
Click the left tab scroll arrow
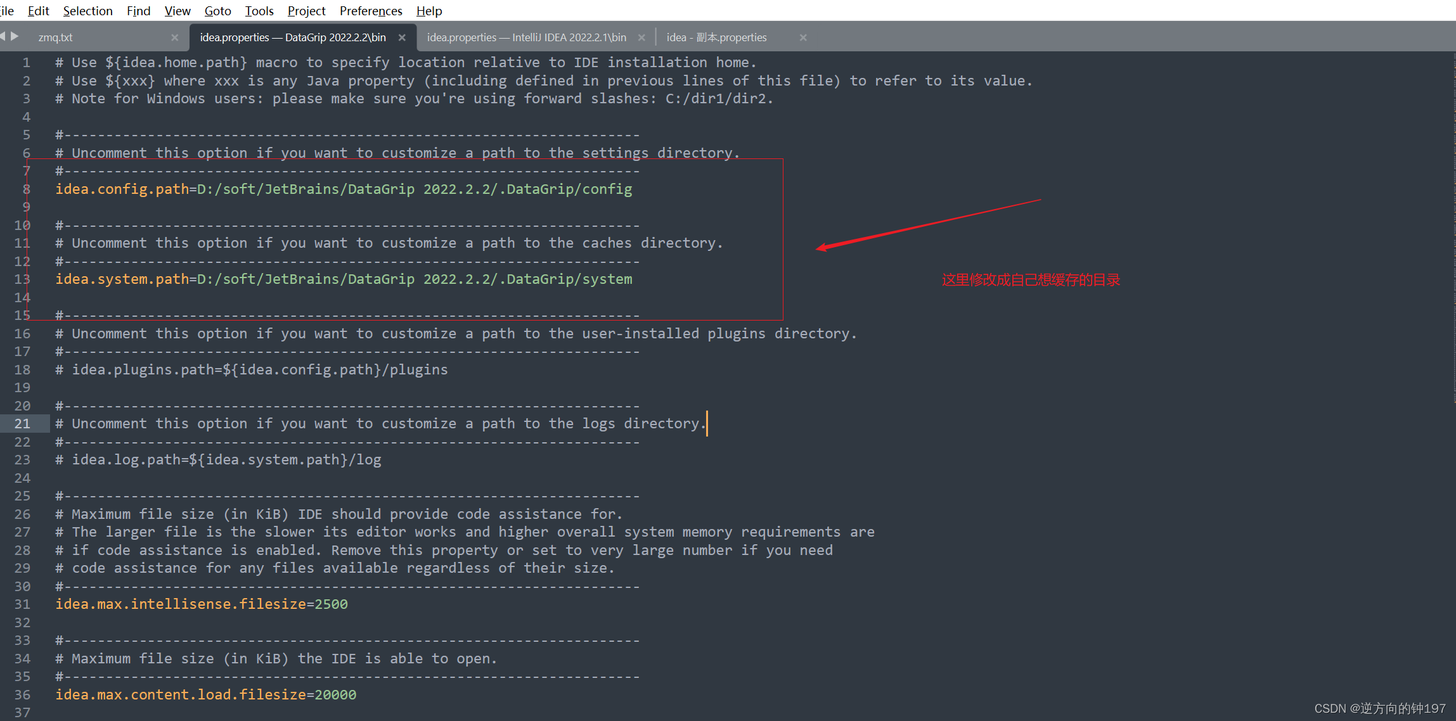click(x=3, y=36)
